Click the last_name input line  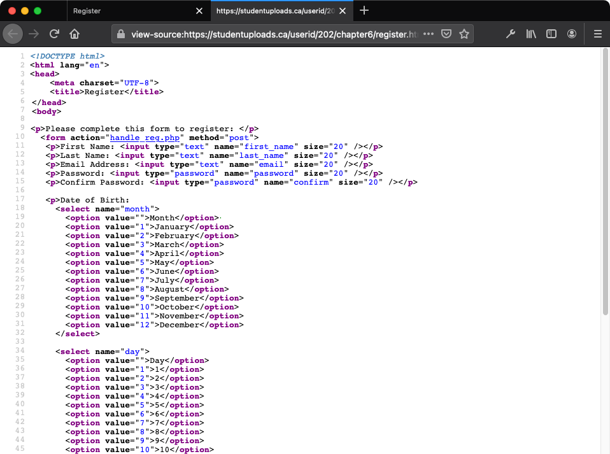pos(209,155)
